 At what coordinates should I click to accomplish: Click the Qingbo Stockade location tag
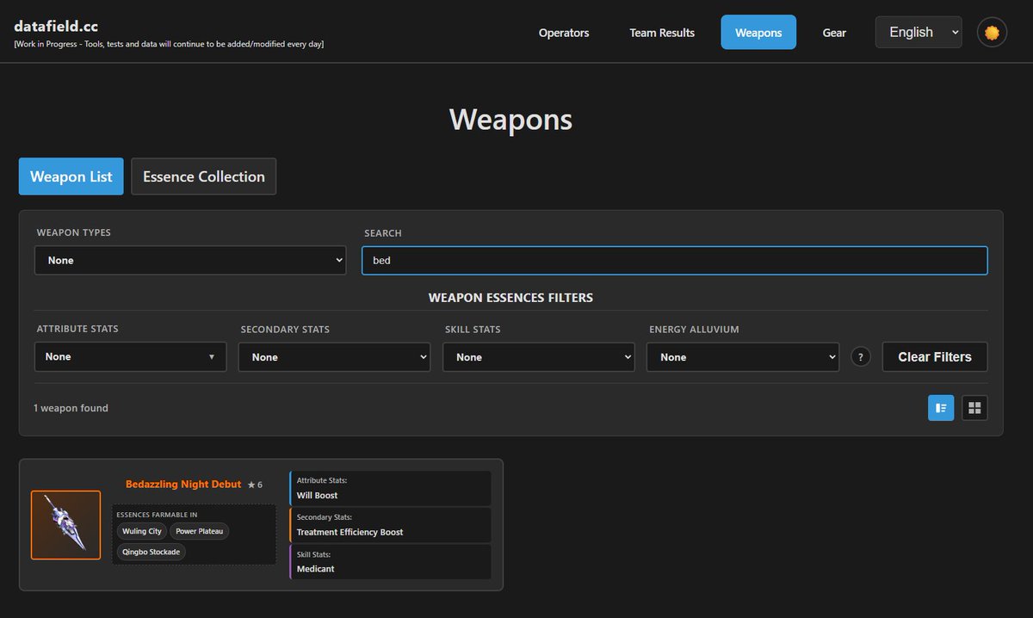coord(152,552)
